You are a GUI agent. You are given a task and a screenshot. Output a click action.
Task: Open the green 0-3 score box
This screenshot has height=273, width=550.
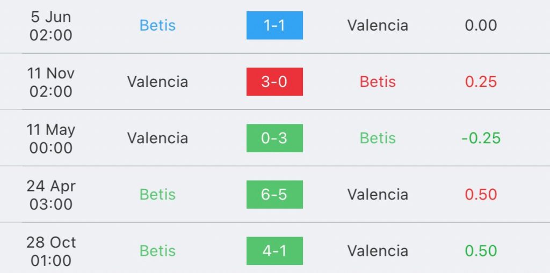click(x=274, y=138)
